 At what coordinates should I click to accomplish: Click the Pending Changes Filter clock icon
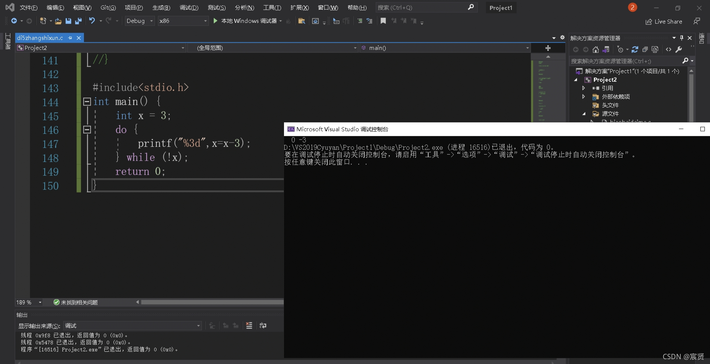(621, 50)
